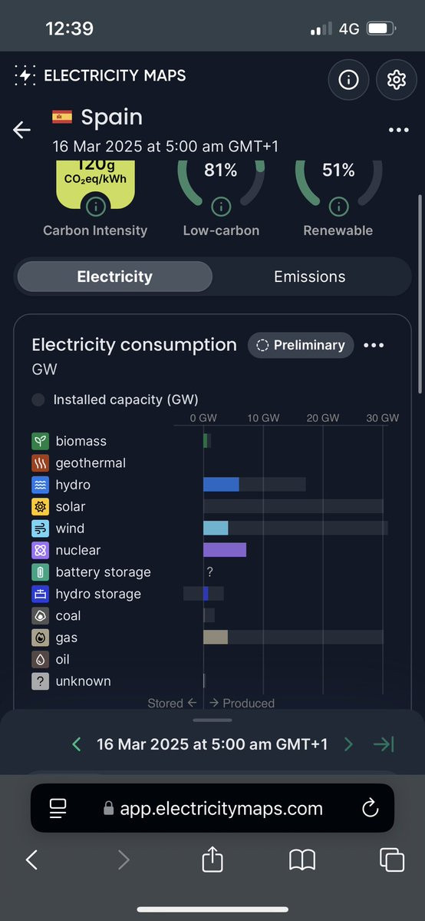Click the nuclear energy icon
425x921 pixels.
click(40, 550)
